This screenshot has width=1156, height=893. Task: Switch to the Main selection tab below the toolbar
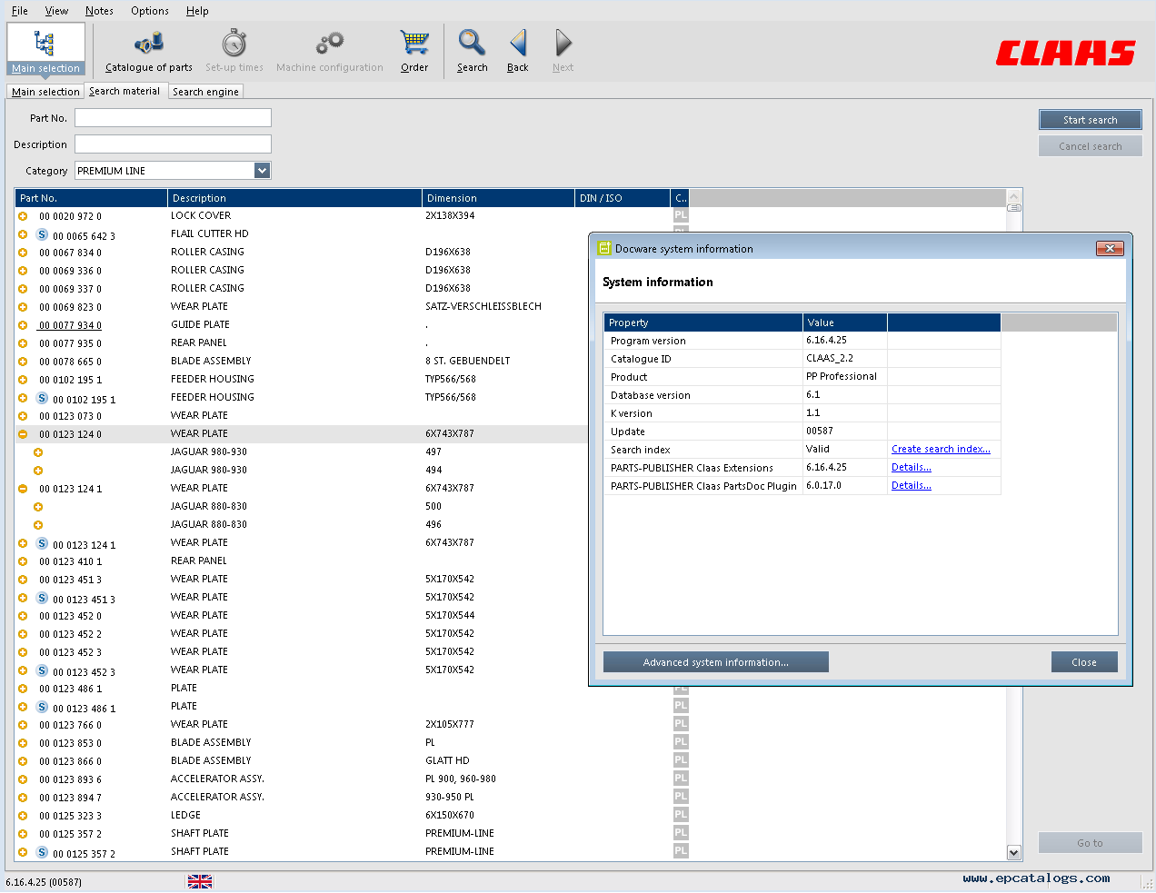[45, 92]
